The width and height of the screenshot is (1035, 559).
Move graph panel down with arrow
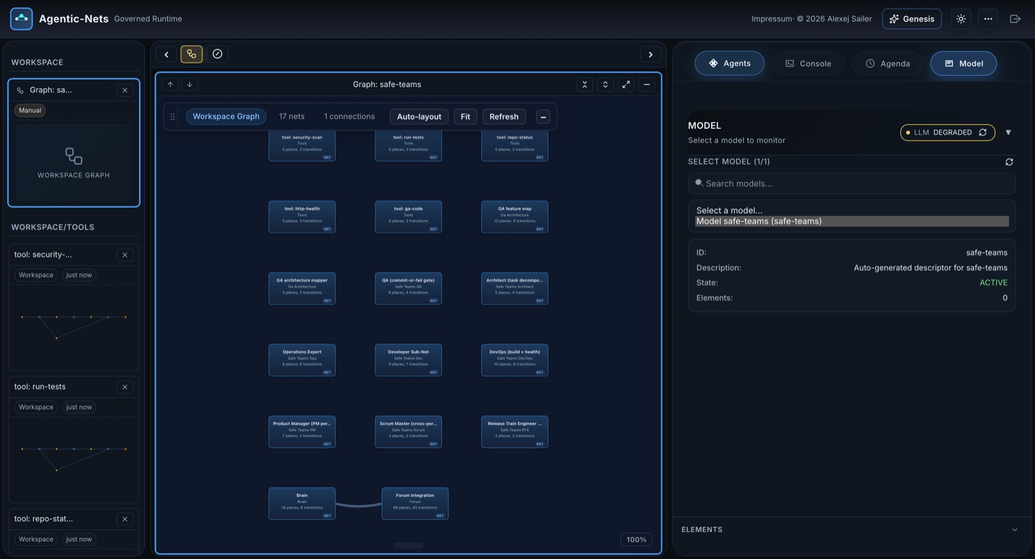[190, 84]
